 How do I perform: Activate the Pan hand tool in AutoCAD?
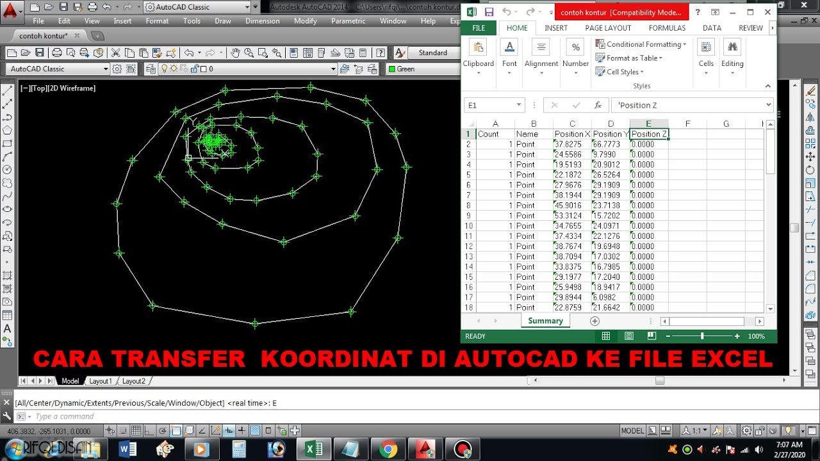[x=235, y=53]
